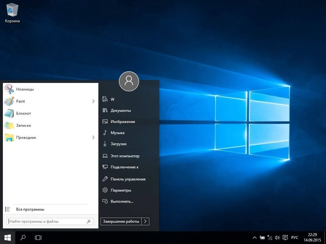Viewport: 326px width, 244px height.
Task: Click the Выполнить run icon
Action: point(105,201)
